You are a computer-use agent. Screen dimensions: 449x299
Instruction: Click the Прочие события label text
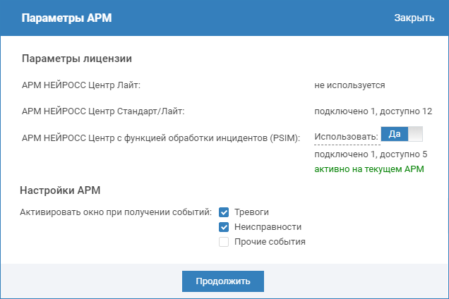pyautogui.click(x=269, y=242)
